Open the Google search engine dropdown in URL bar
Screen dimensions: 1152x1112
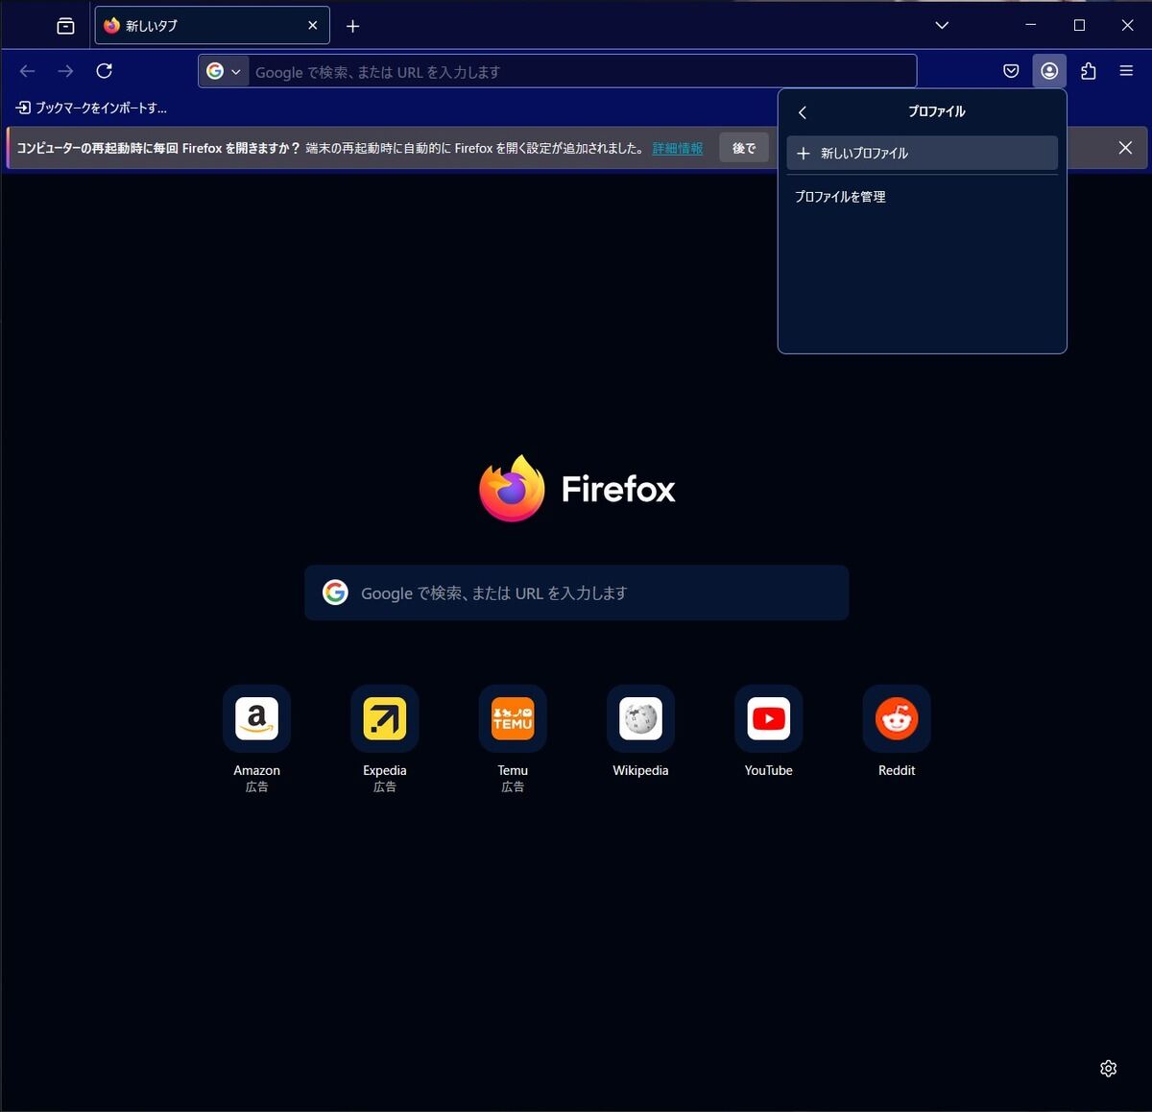[x=224, y=71]
